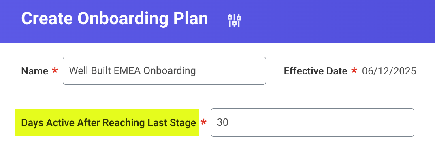This screenshot has height=152, width=435.
Task: Click the month segment 06 of Effective Date
Action: click(367, 71)
